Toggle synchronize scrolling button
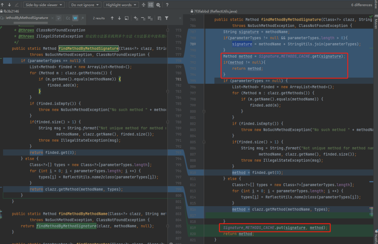 tap(150, 5)
